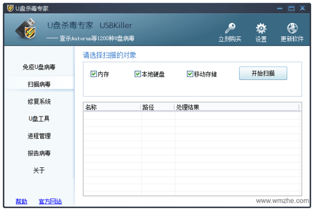Visit the 官方网站 link
Screen dimensions: 314x210
pyautogui.click(x=50, y=201)
